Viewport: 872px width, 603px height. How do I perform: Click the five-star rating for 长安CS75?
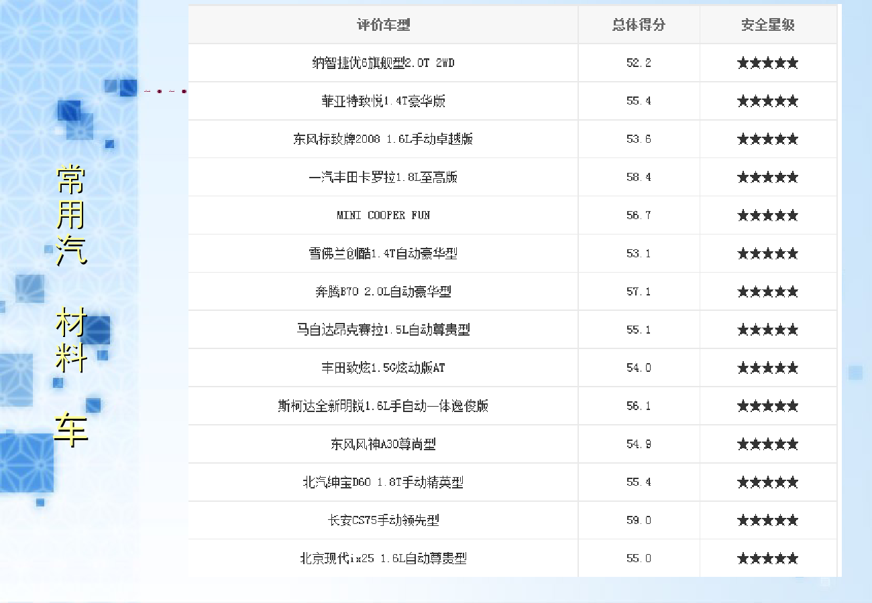[768, 521]
